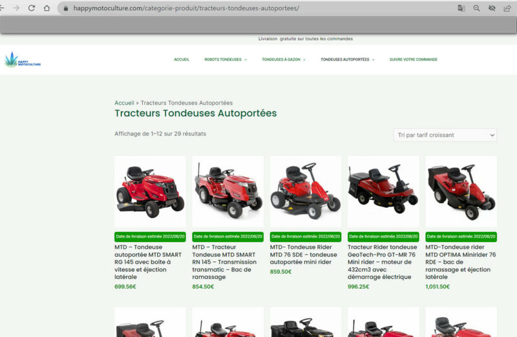Go to browser home icon
Screen dimensions: 517x337
click(47, 8)
